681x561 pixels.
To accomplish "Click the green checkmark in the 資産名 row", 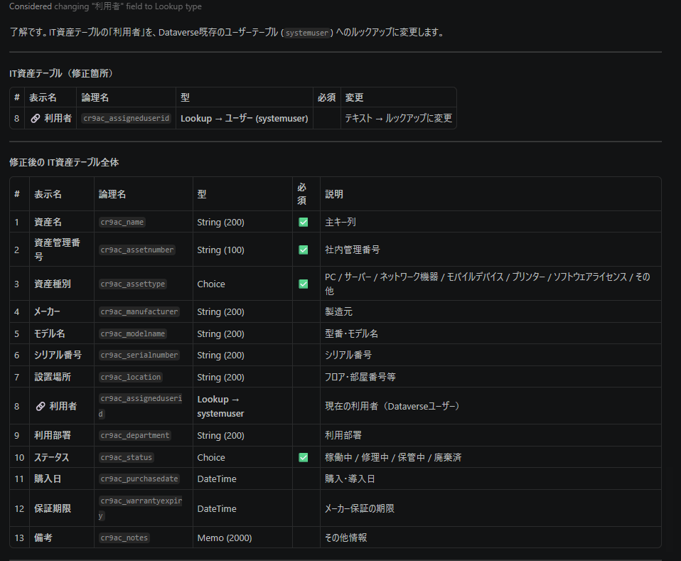I will pyautogui.click(x=304, y=222).
